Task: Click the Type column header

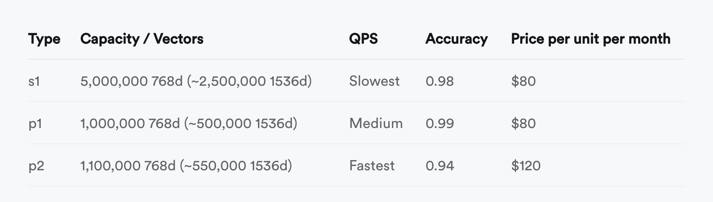Action: coord(44,39)
